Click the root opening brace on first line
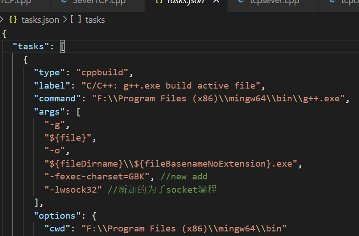359x236 pixels. (5, 34)
